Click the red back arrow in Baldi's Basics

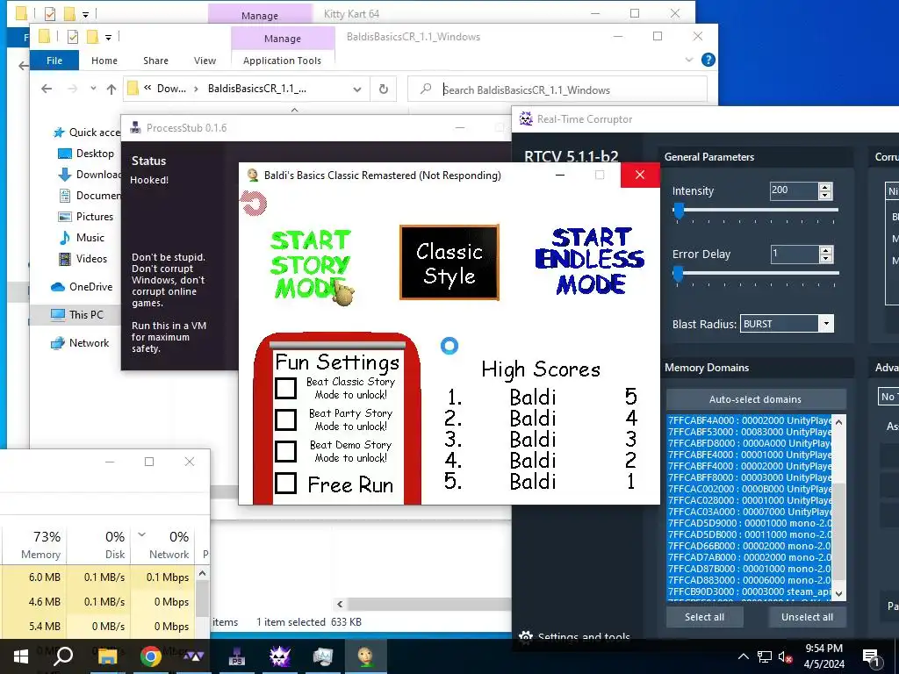[254, 203]
